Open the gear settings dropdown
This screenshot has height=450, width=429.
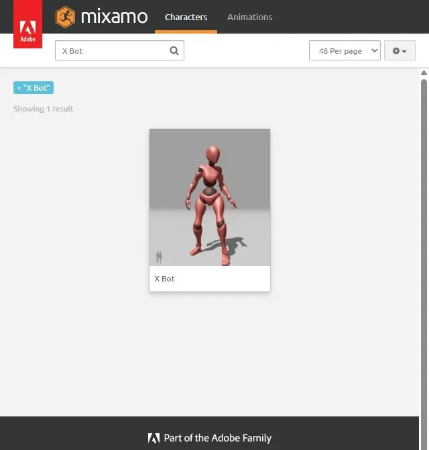tap(400, 50)
